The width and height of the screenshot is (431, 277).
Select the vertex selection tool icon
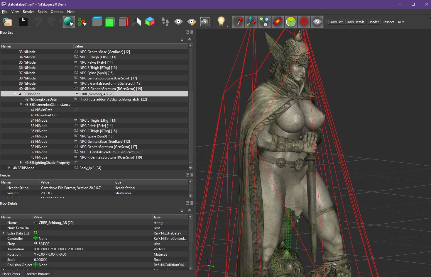(x=82, y=22)
